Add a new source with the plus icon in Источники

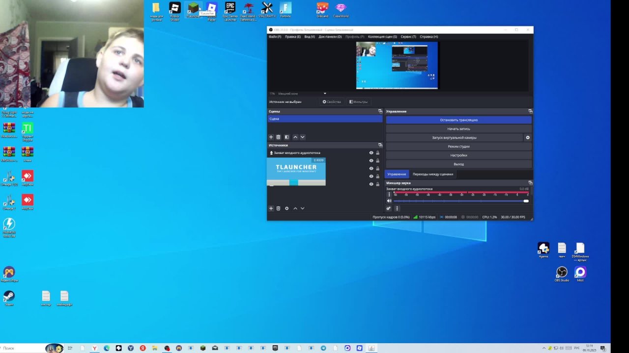pos(271,208)
